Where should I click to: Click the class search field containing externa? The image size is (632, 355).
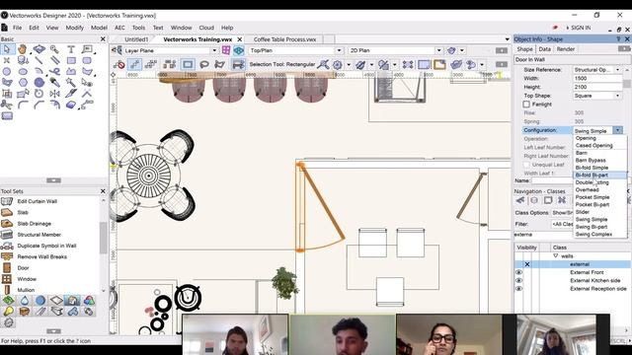click(x=543, y=235)
